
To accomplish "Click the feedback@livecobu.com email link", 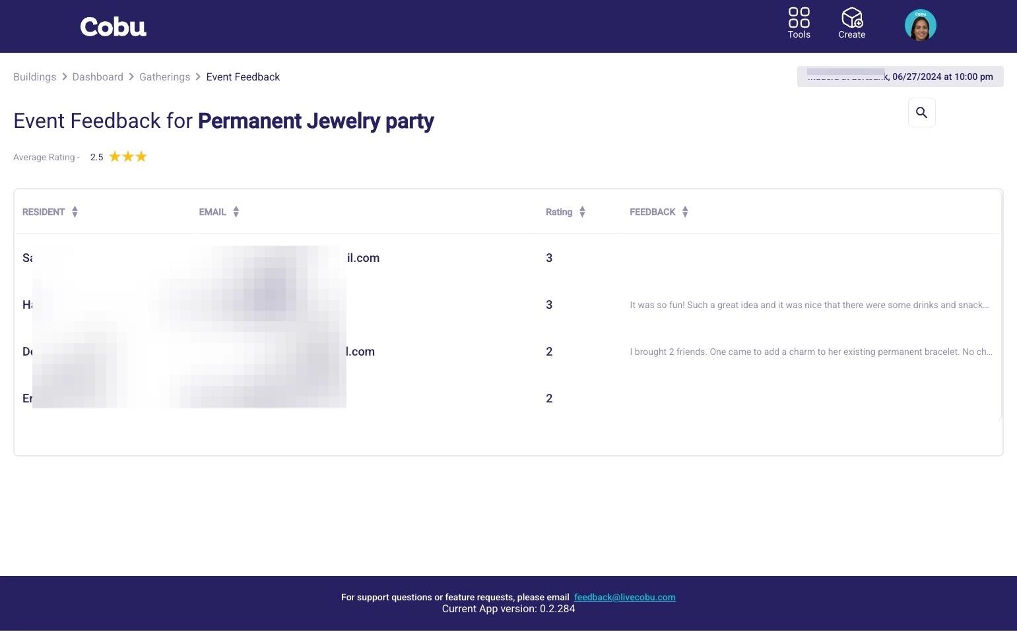I will click(x=624, y=597).
